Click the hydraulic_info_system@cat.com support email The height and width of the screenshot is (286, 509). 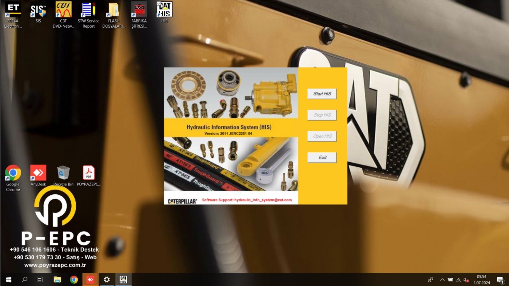click(x=263, y=200)
